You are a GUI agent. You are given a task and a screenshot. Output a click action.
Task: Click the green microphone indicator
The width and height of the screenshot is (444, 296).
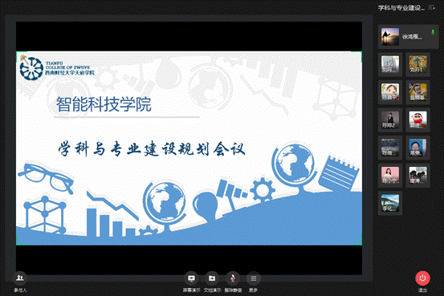click(x=433, y=32)
